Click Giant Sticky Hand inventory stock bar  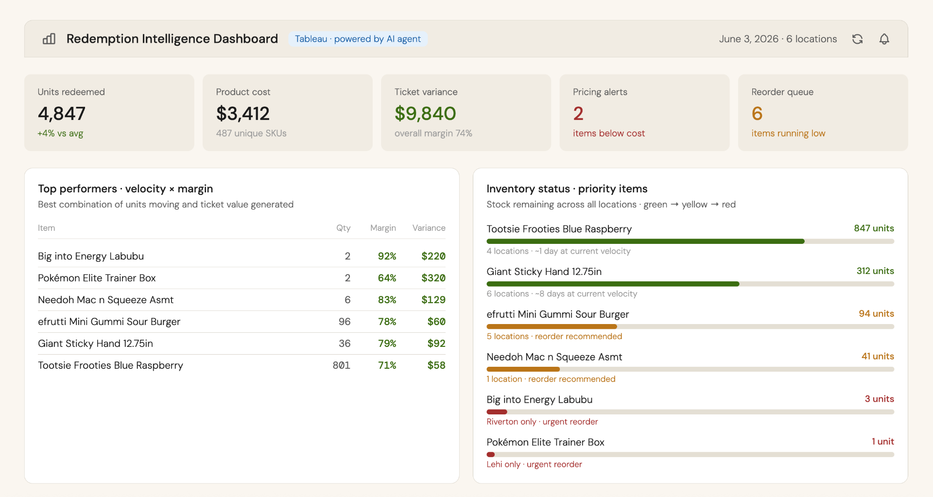(x=690, y=284)
